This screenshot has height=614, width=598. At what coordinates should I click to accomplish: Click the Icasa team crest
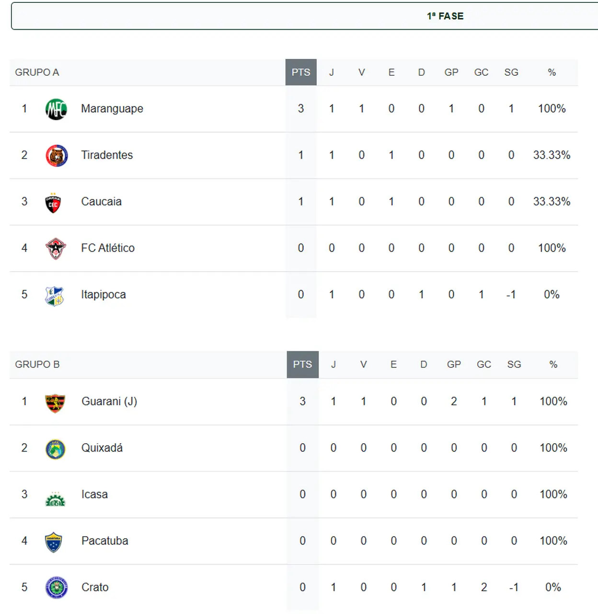point(55,498)
